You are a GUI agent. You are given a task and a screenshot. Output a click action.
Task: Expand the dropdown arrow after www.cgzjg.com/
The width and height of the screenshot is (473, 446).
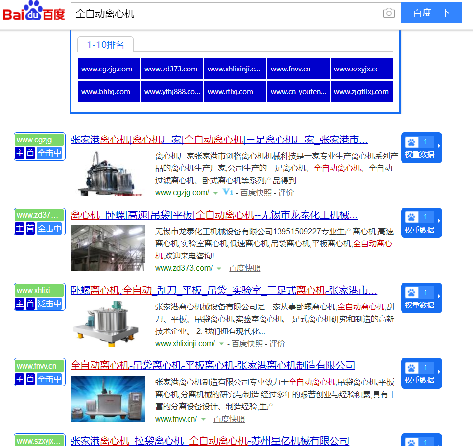(215, 193)
